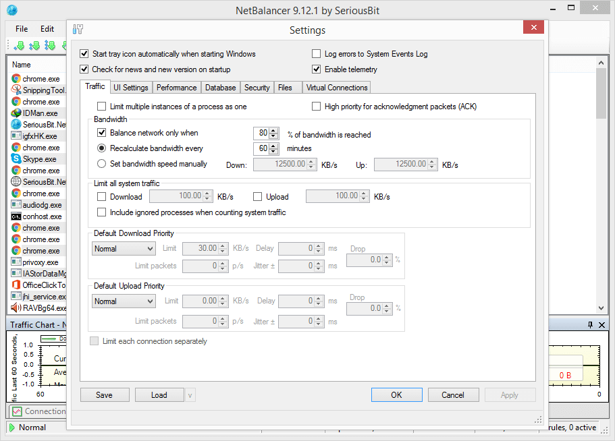Select the SnippingTool process icon
615x441 pixels.
tap(16, 90)
